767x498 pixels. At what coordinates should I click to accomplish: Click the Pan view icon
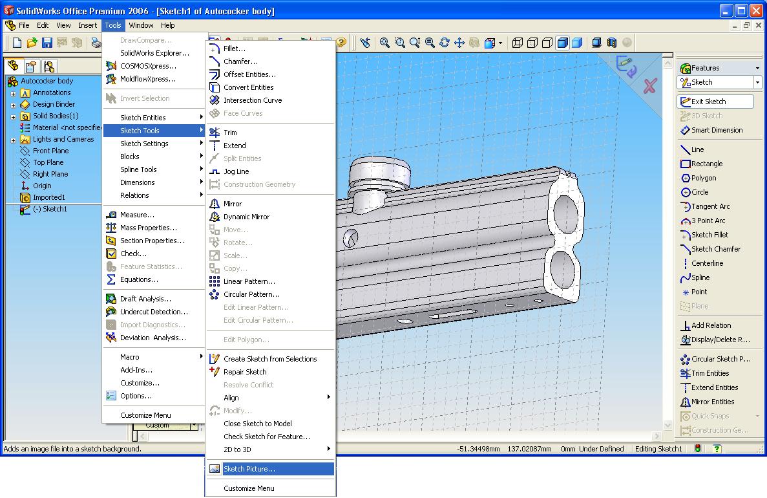[x=459, y=43]
